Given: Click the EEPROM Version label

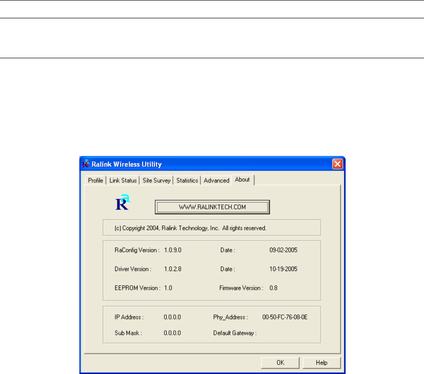Looking at the screenshot, I should [138, 288].
